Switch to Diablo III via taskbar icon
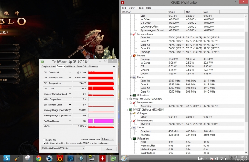 [x=81, y=158]
